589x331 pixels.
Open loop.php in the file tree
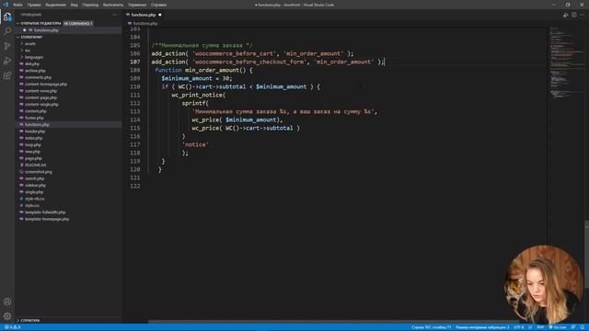[33, 145]
